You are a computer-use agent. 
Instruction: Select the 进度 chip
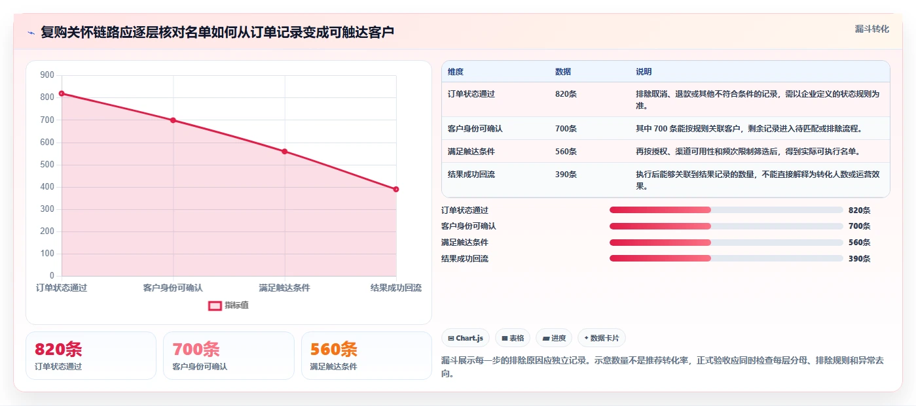coord(554,338)
